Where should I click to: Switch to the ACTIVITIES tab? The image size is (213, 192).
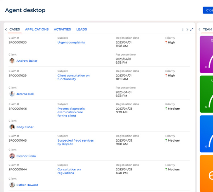point(62,30)
